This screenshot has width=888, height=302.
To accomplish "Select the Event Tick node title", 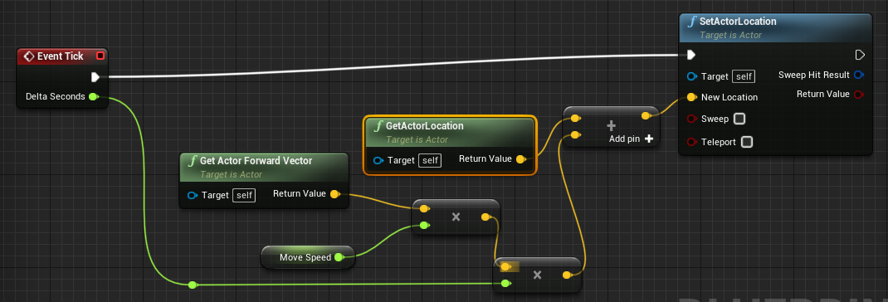I will tap(60, 56).
